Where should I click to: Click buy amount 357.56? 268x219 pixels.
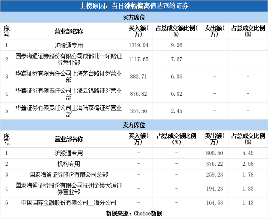point(139,111)
